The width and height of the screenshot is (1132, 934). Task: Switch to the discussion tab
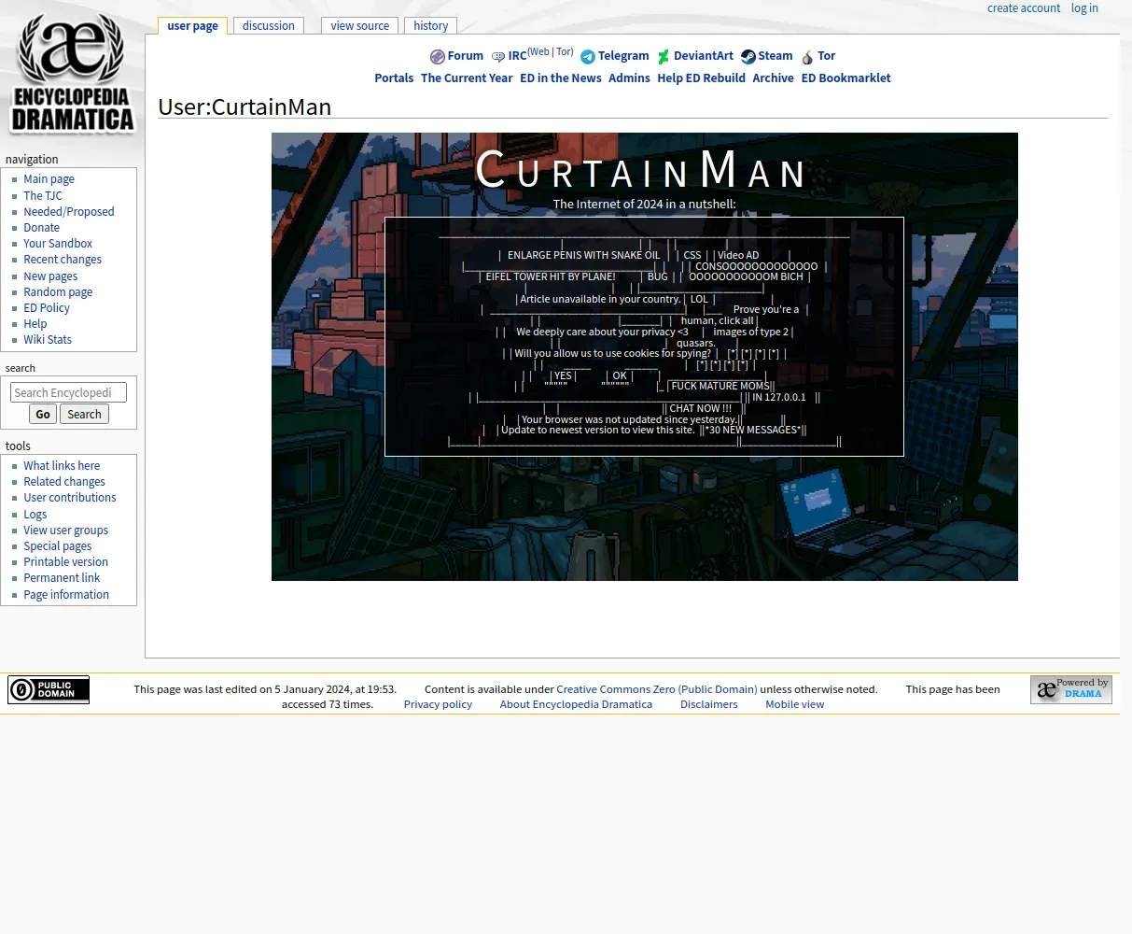pos(268,26)
